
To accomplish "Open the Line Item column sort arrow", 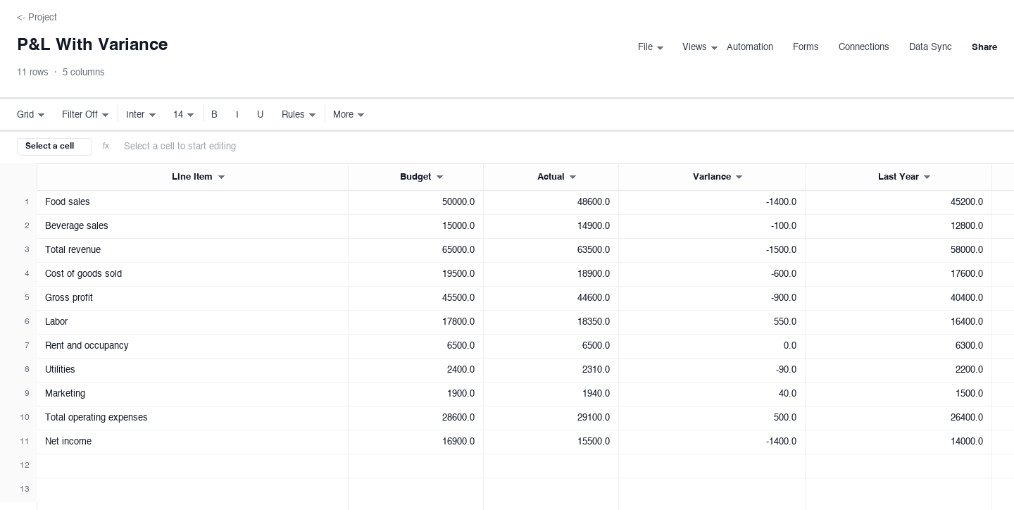I will (221, 178).
